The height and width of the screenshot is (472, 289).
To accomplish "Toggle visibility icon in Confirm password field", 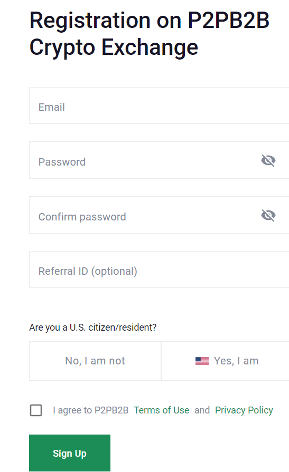I will [x=268, y=215].
